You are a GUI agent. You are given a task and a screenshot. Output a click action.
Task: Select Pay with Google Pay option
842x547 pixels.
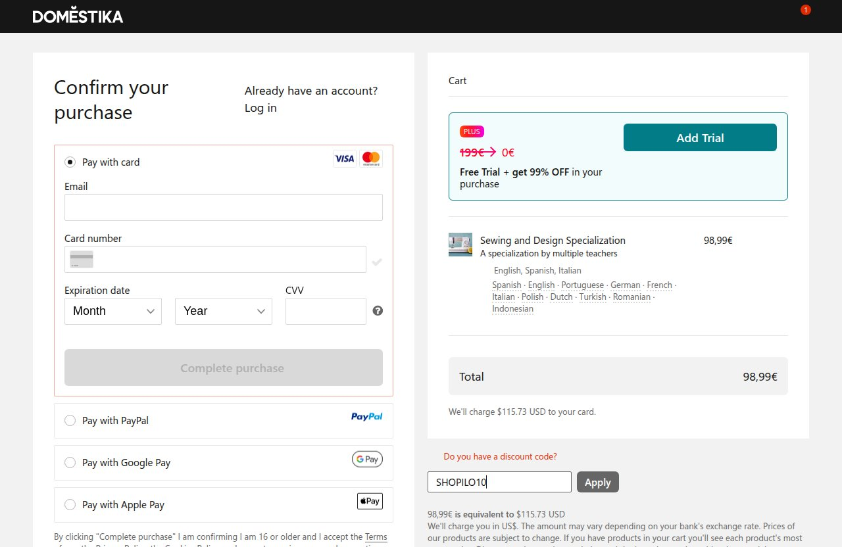click(x=70, y=463)
